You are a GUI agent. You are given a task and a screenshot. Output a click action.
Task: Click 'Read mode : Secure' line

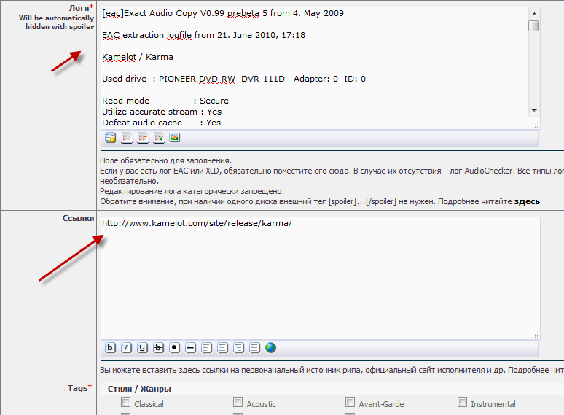click(x=165, y=101)
